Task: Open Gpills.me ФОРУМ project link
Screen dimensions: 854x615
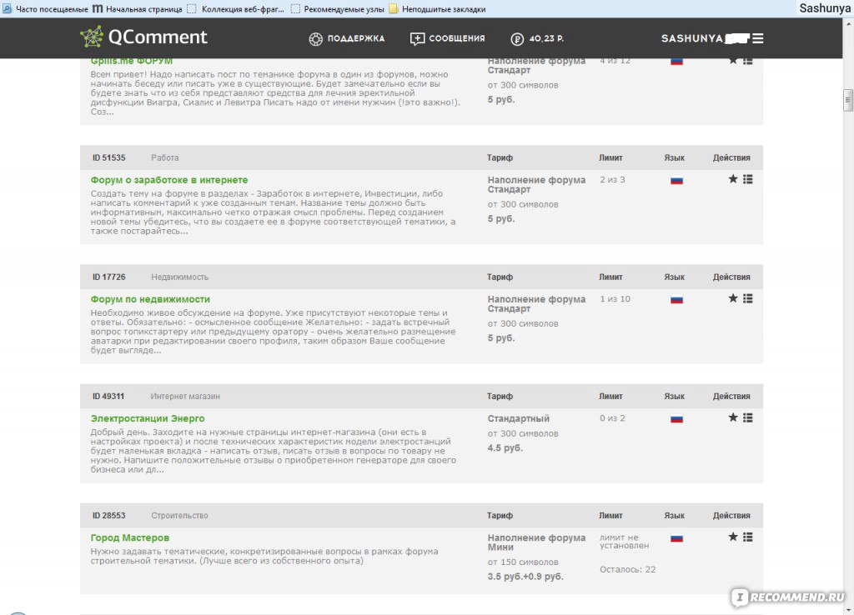Action: point(131,61)
